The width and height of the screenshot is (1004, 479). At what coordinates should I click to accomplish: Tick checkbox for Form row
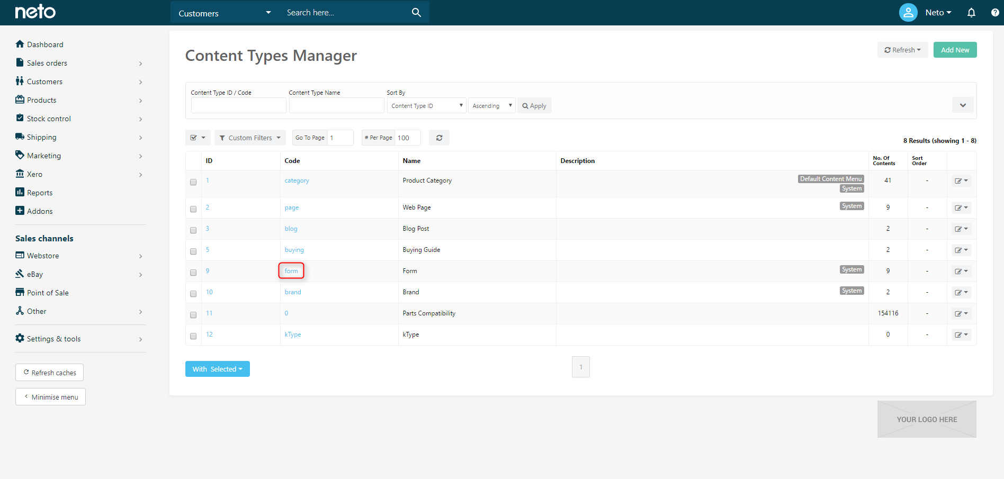coord(193,273)
